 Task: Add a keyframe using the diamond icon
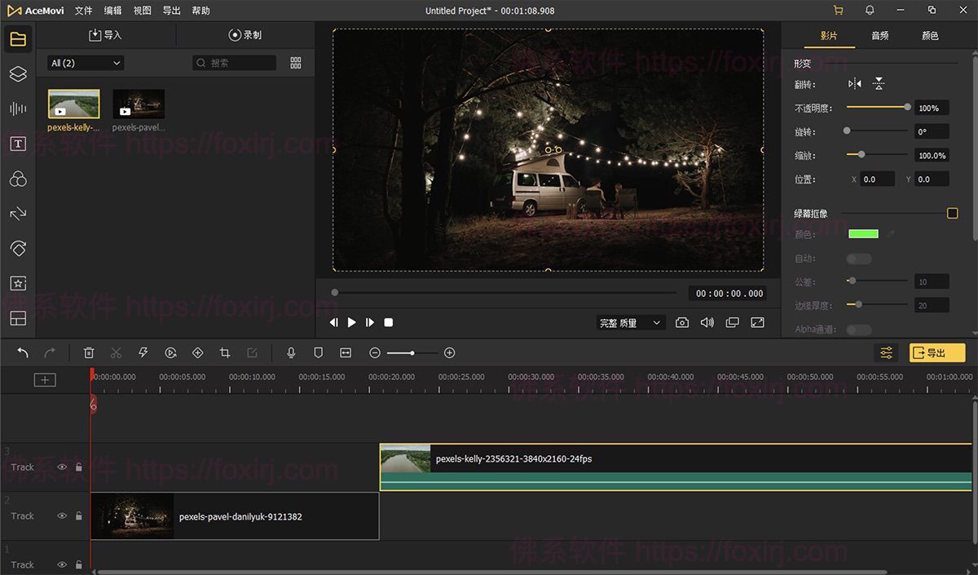point(197,352)
